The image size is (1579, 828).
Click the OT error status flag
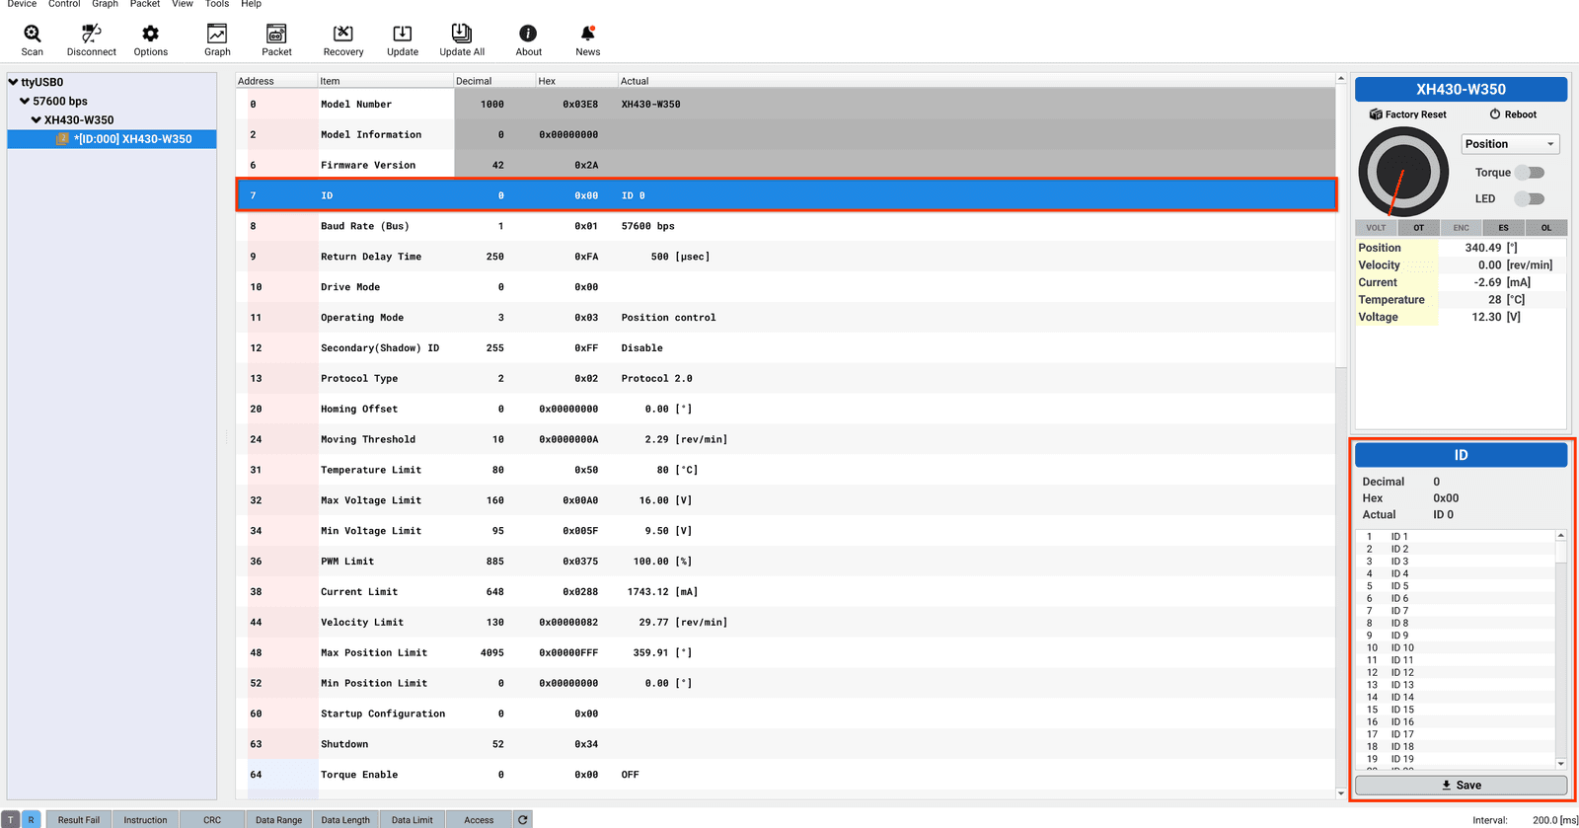click(x=1418, y=228)
